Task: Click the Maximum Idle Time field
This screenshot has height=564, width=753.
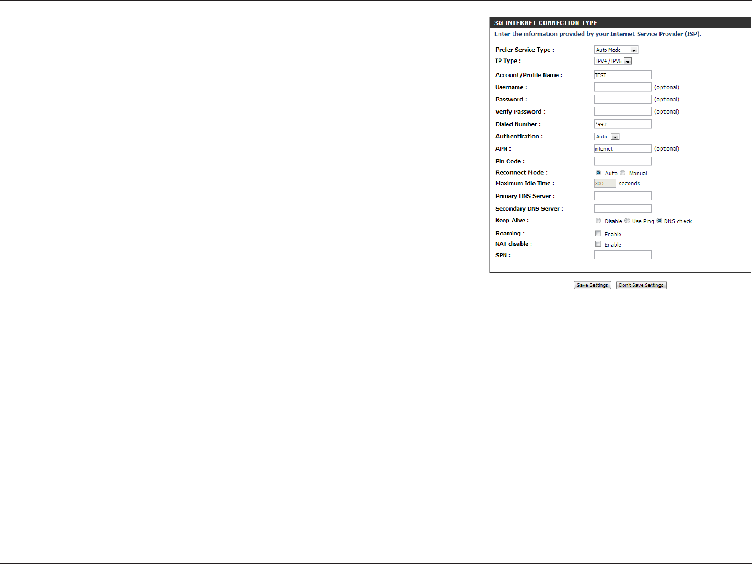Action: [x=605, y=184]
